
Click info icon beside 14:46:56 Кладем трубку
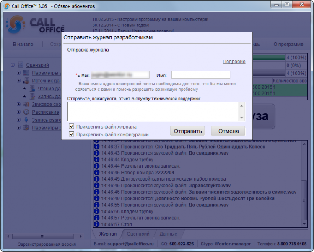[97, 211]
